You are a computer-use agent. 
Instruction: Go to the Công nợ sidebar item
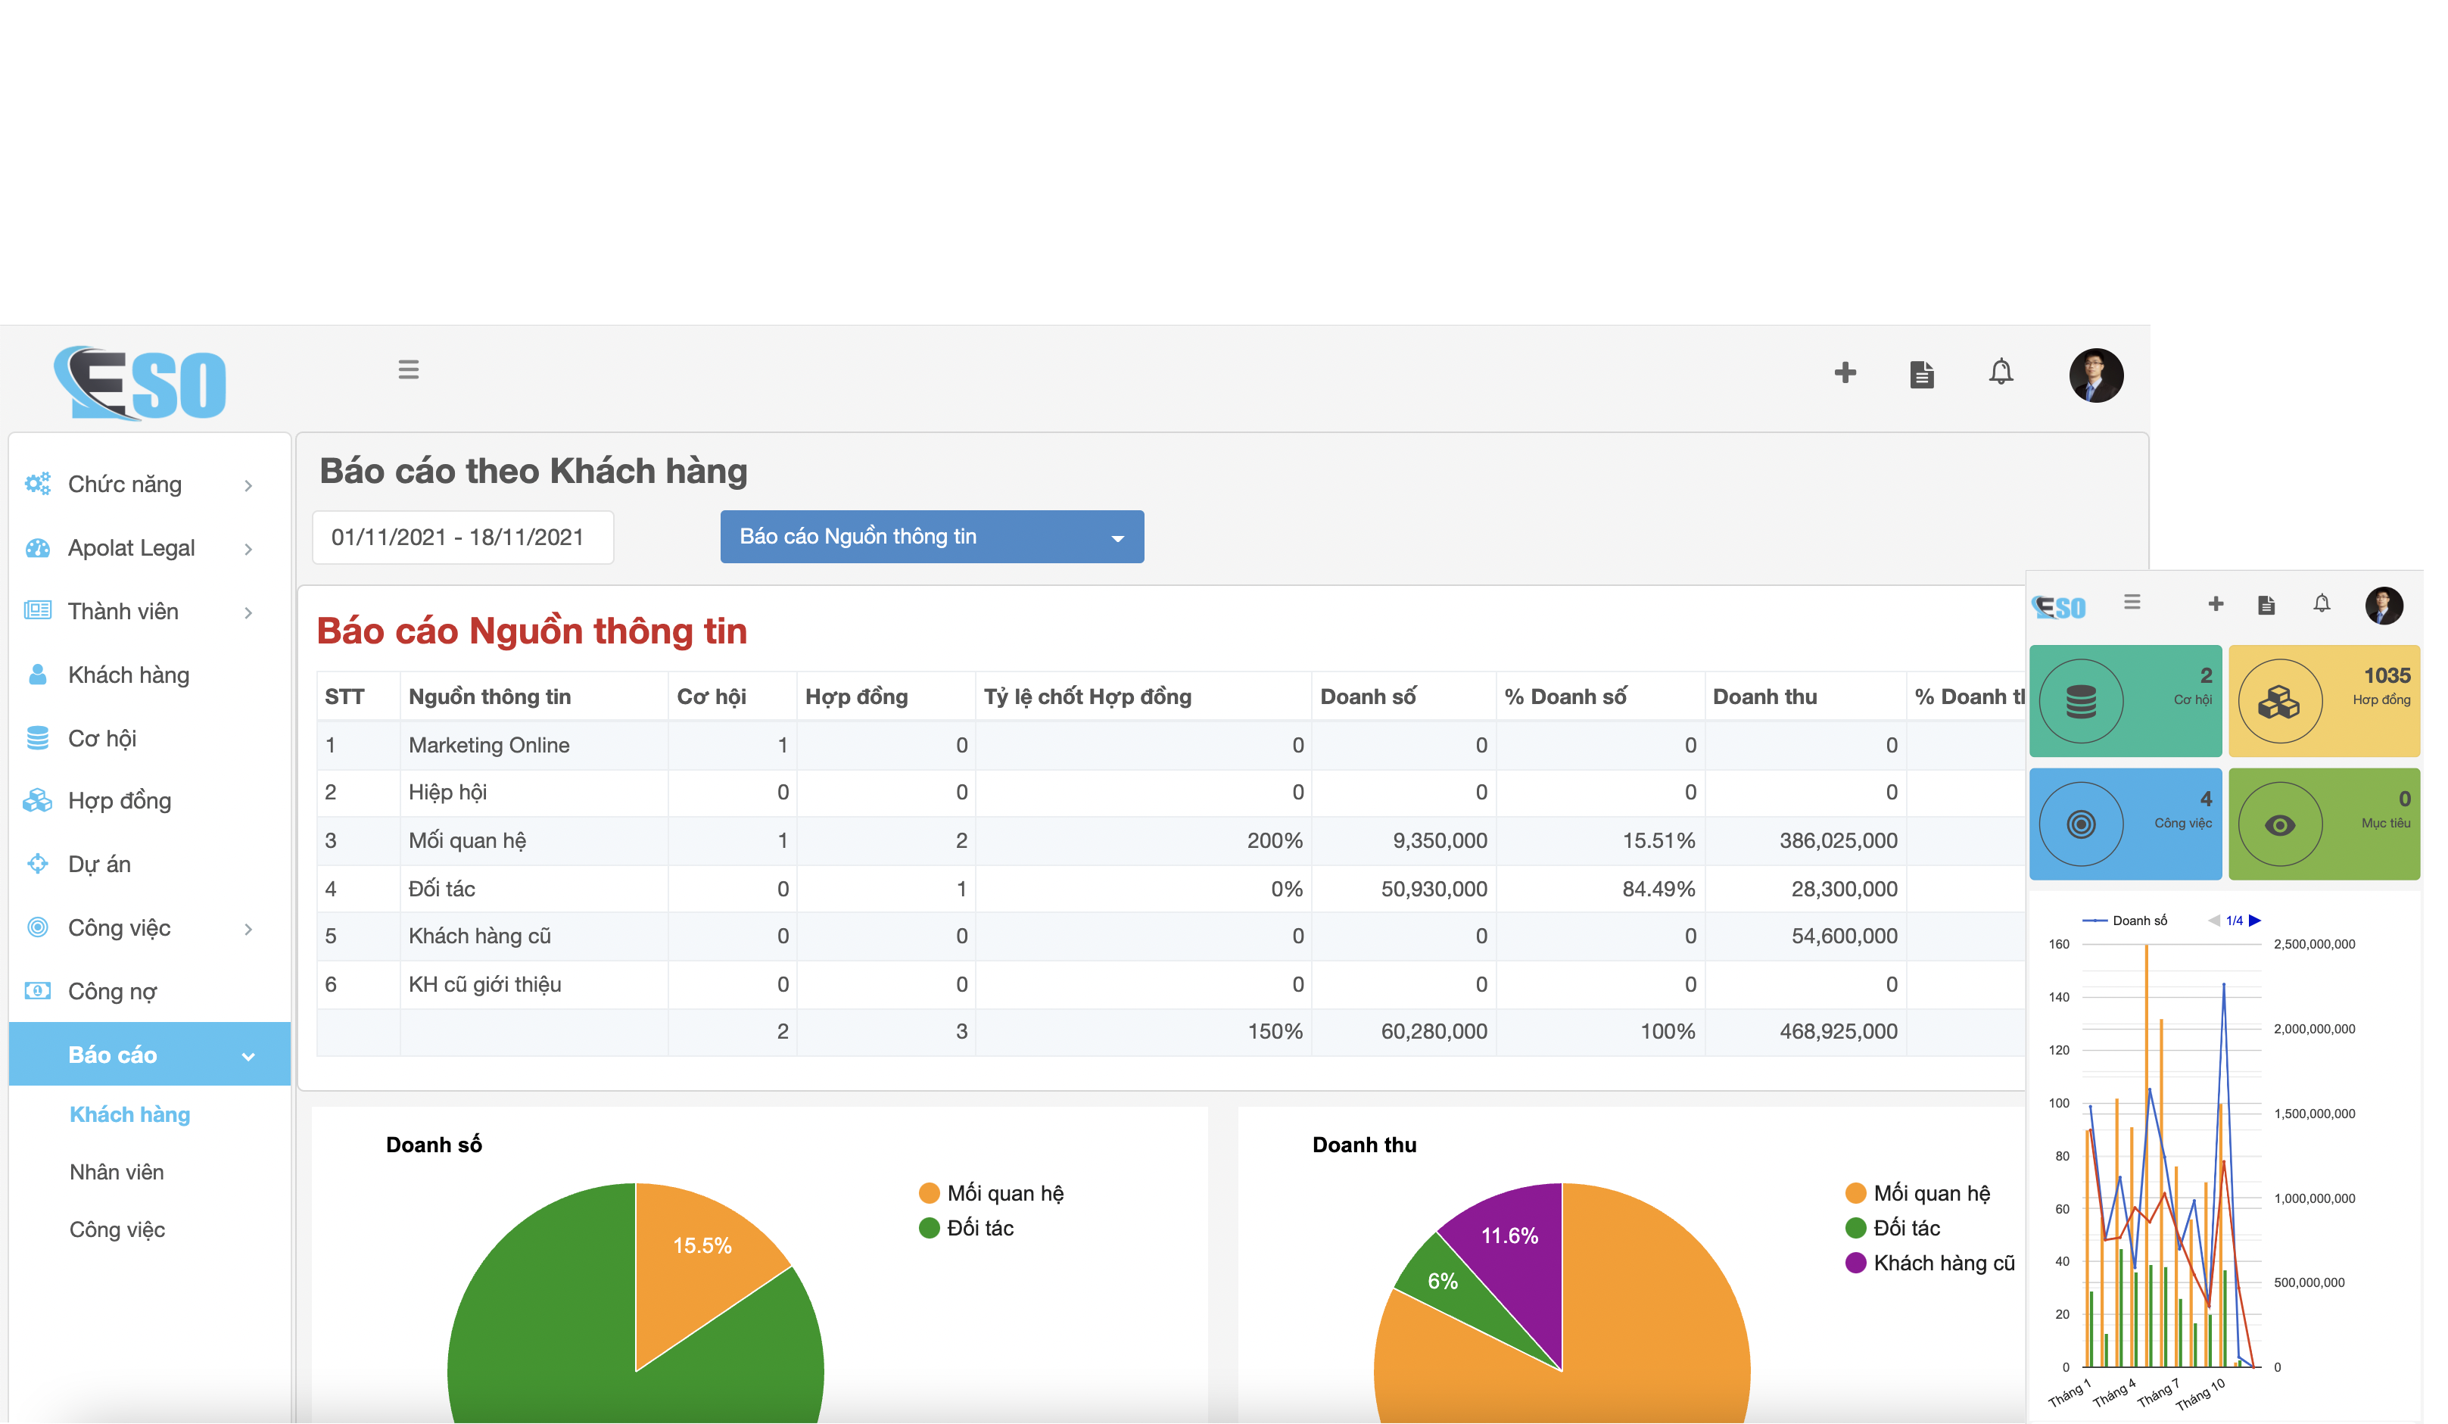(x=112, y=992)
